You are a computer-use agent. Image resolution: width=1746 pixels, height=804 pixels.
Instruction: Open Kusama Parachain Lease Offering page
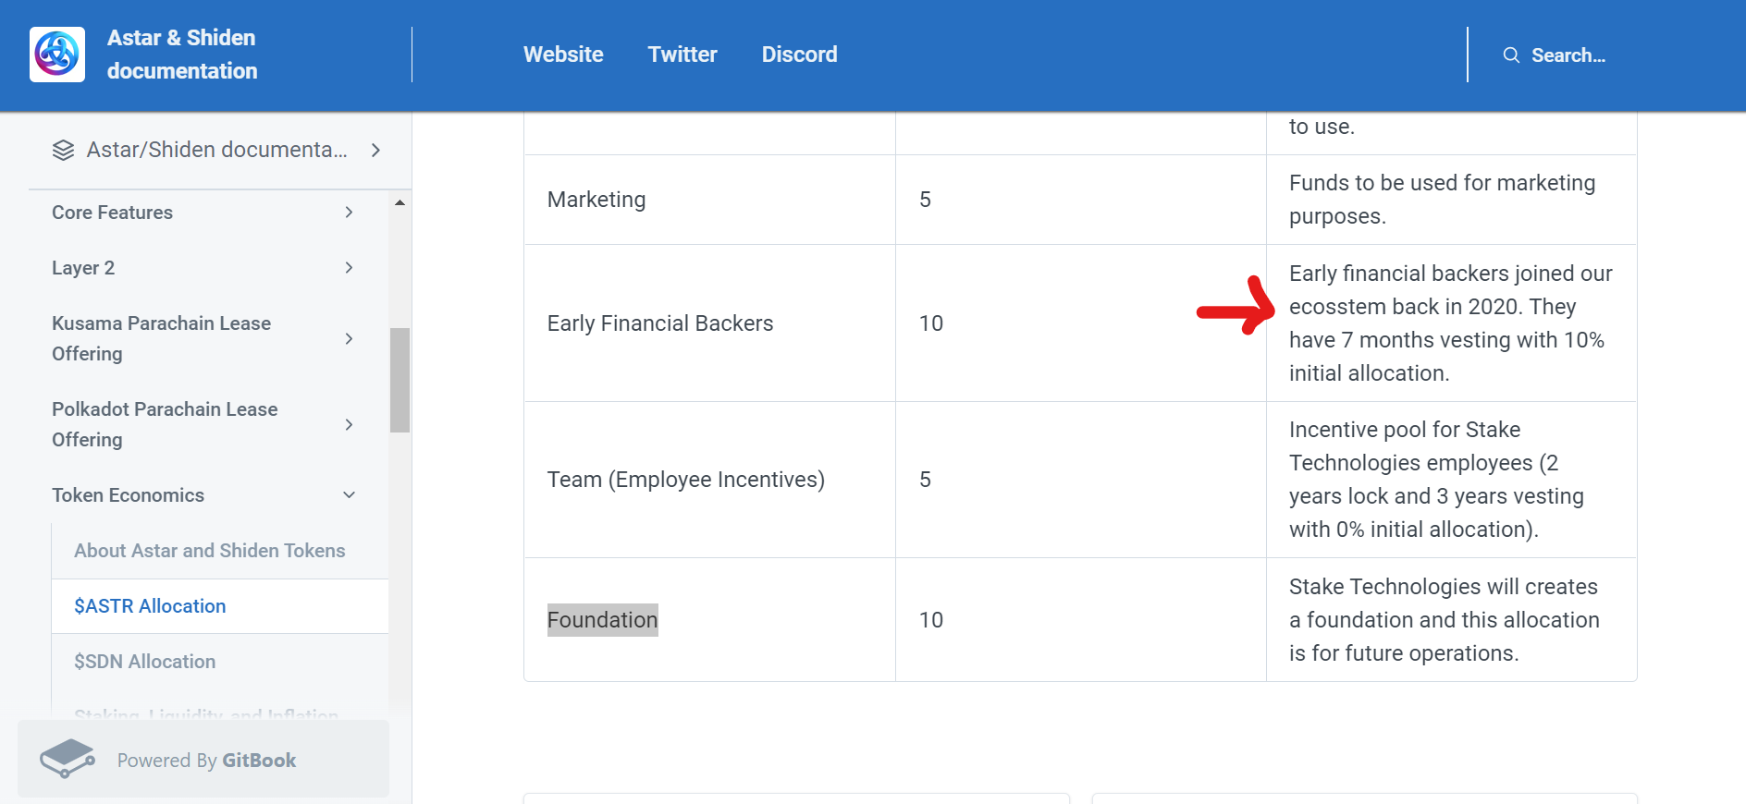(161, 338)
